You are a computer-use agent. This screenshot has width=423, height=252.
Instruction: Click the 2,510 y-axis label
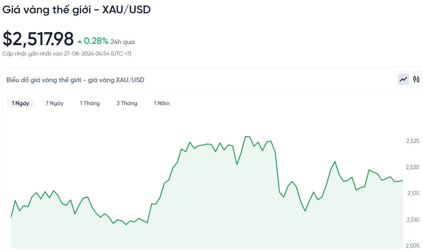click(413, 220)
